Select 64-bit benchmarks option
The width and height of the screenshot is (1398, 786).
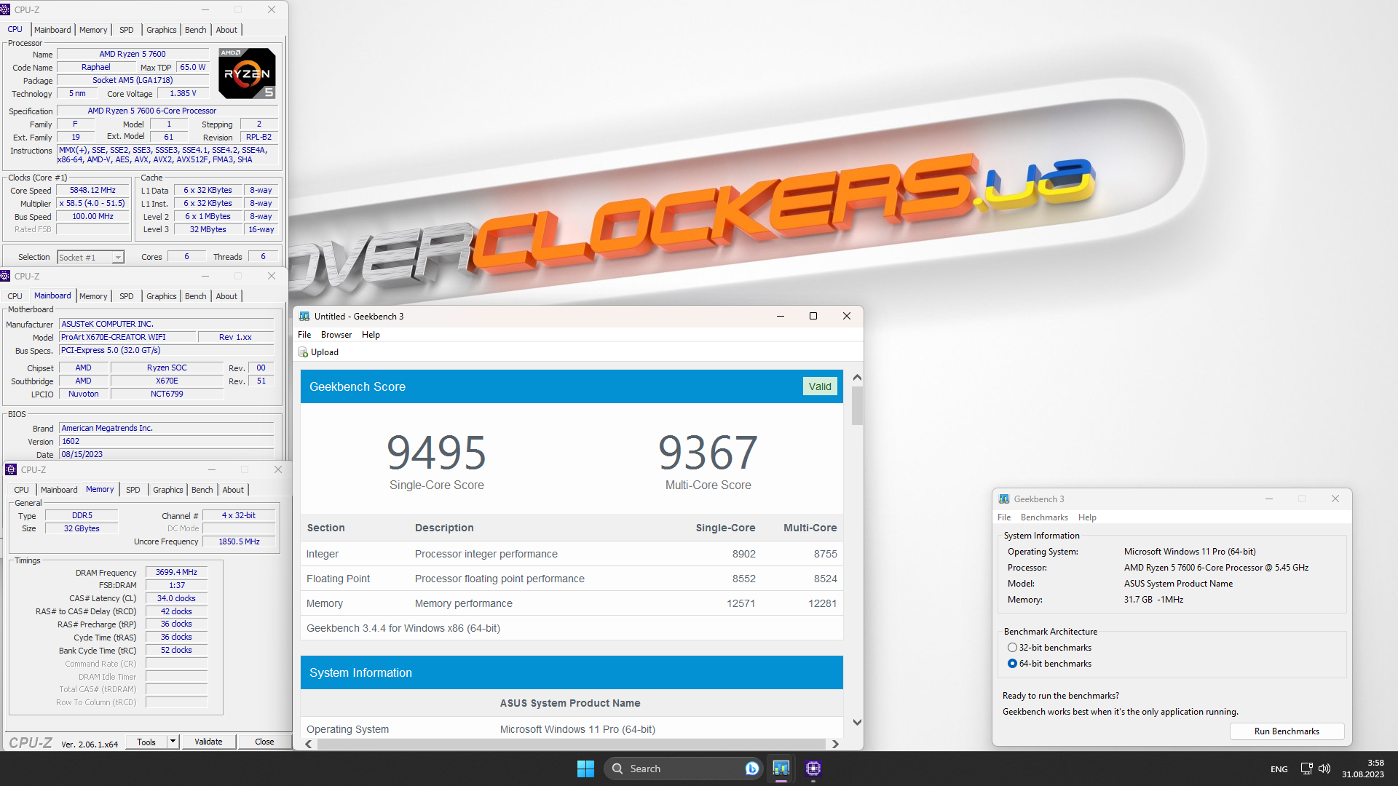click(1049, 664)
